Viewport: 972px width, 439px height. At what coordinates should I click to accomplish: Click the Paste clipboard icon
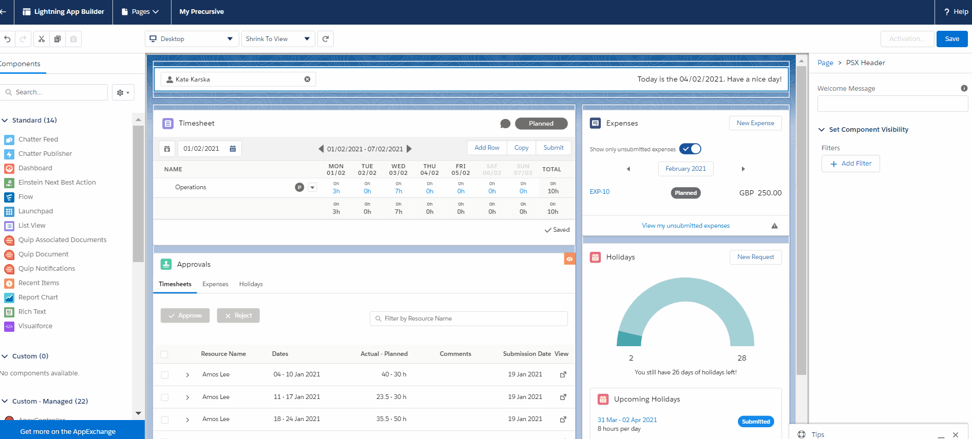[73, 39]
